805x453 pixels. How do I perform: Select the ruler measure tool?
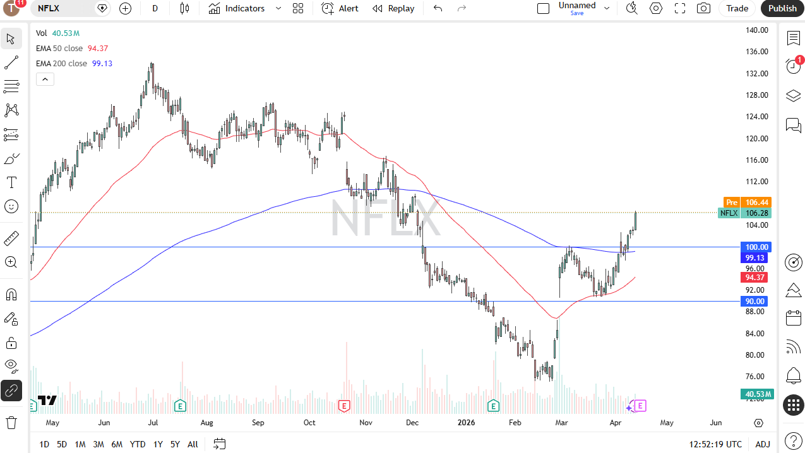(11, 238)
